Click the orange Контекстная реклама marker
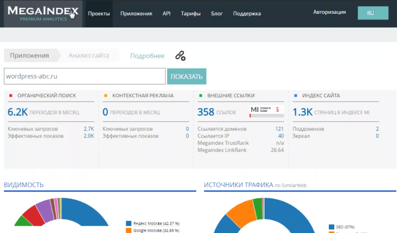Viewport: 397px width, 233px height. click(106, 95)
